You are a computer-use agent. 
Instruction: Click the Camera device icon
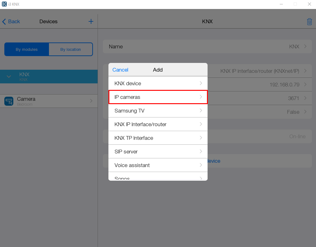coord(9,101)
